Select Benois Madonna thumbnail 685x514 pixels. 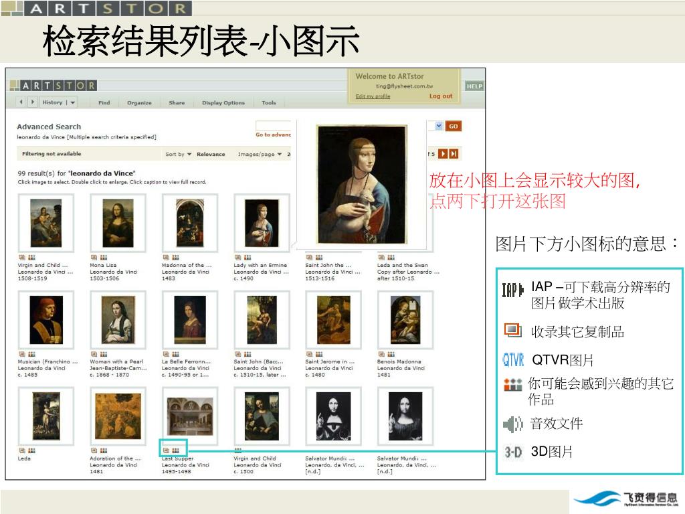405,320
